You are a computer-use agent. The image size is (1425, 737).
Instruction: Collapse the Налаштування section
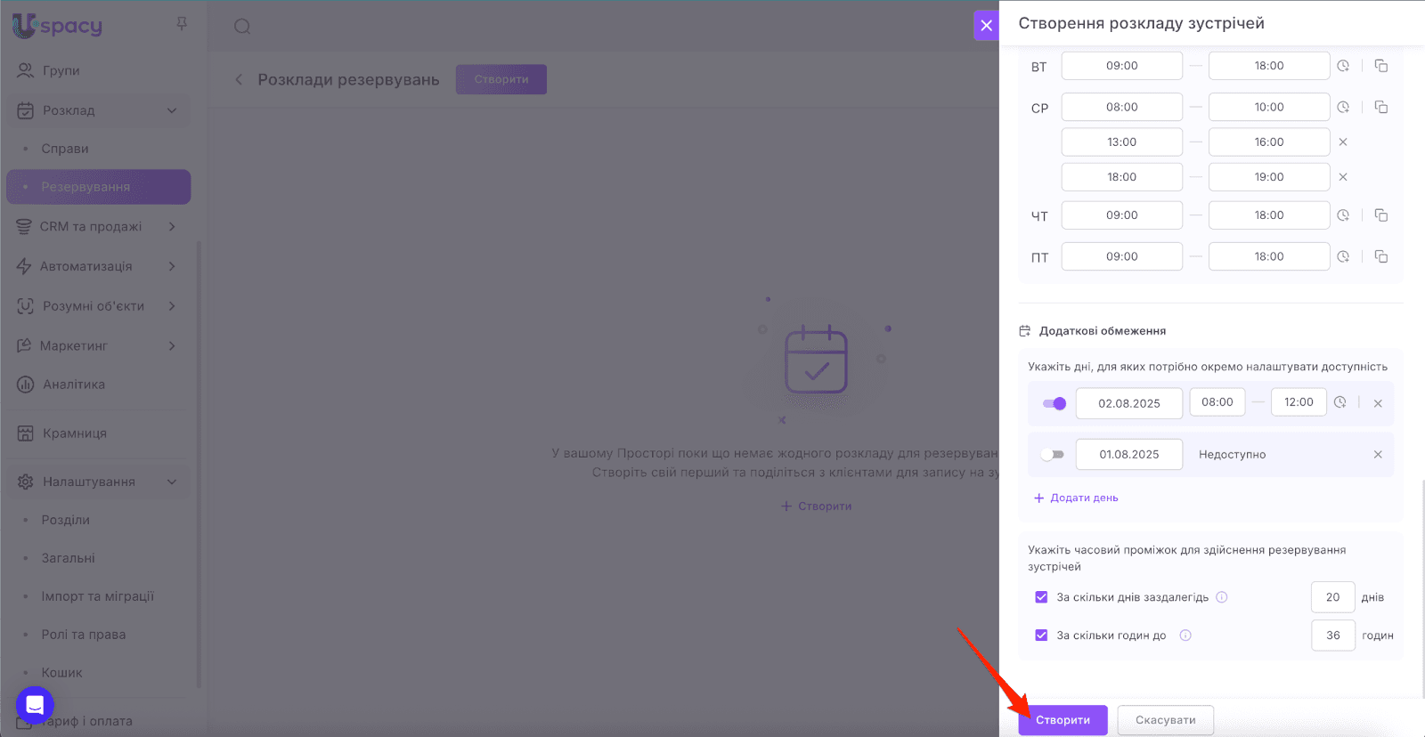(x=172, y=482)
